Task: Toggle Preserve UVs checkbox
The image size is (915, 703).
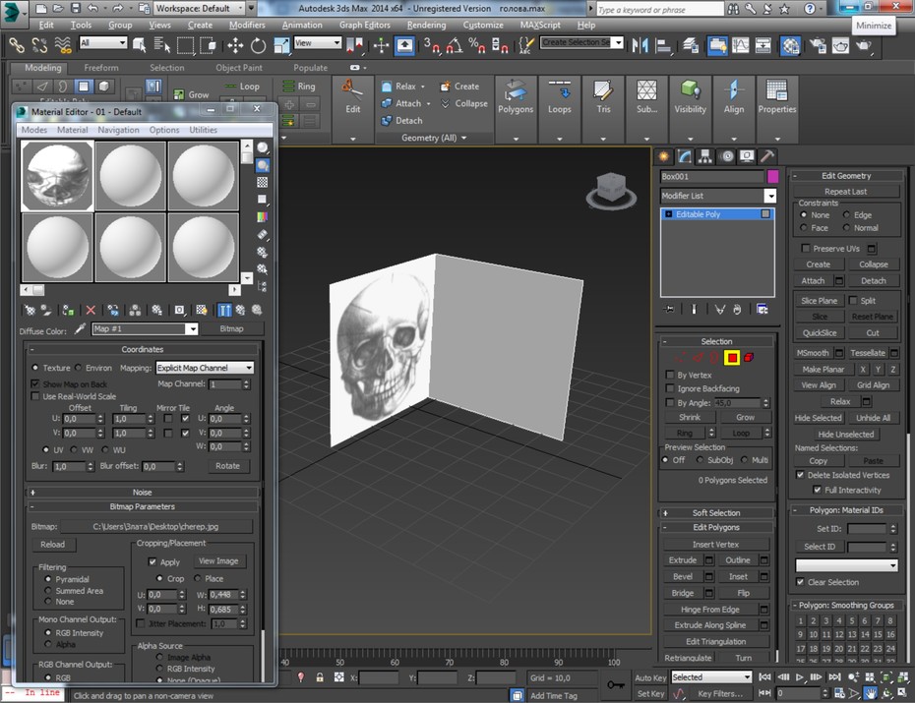Action: [x=806, y=249]
